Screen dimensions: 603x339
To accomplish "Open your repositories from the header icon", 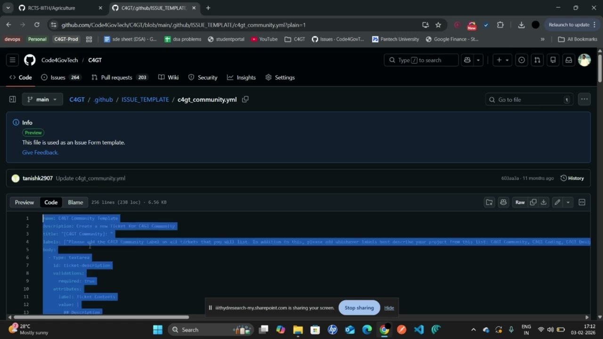I will 553,60.
